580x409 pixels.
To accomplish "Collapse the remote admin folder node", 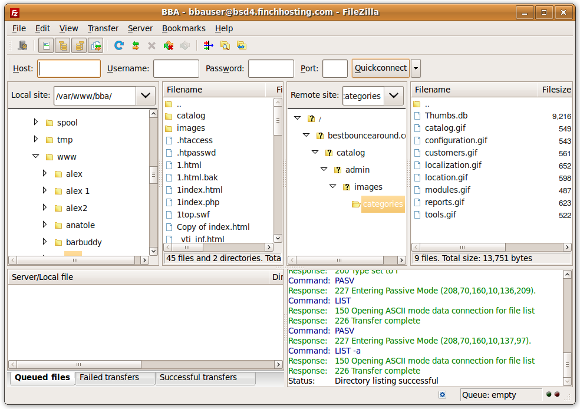I will pyautogui.click(x=324, y=169).
